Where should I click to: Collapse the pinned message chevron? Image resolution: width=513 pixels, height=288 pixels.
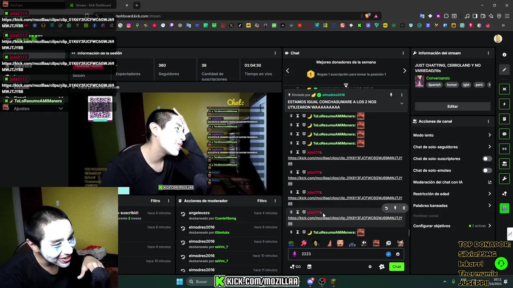[402, 104]
